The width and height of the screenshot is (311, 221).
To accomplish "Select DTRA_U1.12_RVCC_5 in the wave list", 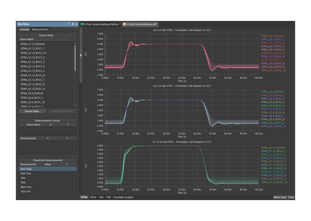I will point(33,71).
